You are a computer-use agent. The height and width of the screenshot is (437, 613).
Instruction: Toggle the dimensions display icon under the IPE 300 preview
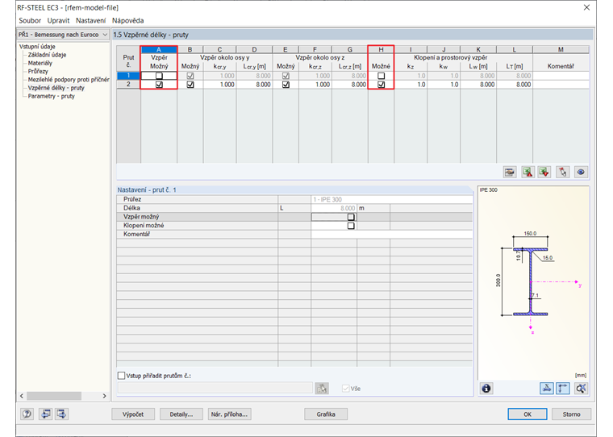pyautogui.click(x=562, y=388)
